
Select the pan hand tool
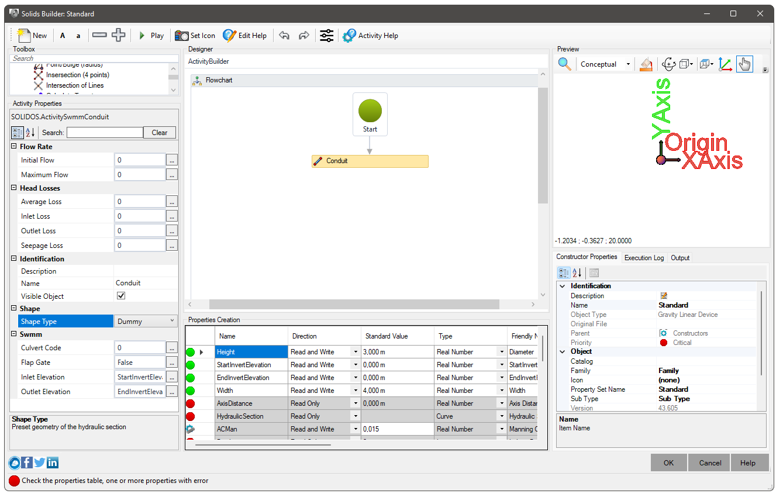(x=744, y=64)
